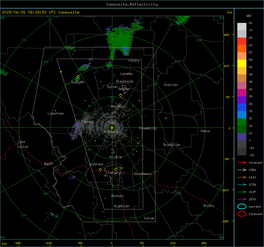This screenshot has width=264, height=247.
Task: Select the Hanna label
Action: click(x=205, y=131)
